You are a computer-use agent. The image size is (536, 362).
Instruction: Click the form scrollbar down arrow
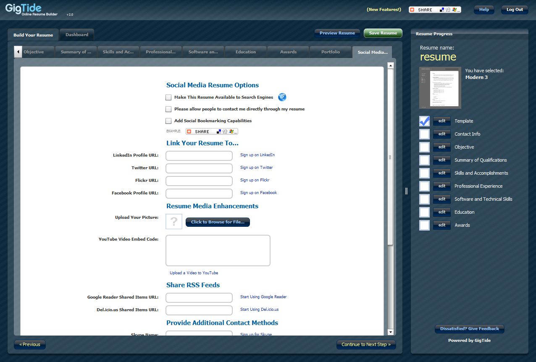390,332
